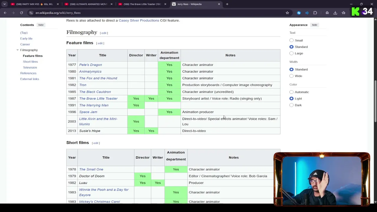Collapse the Filmography section in Contents
377x212 pixels.
pos(17,50)
